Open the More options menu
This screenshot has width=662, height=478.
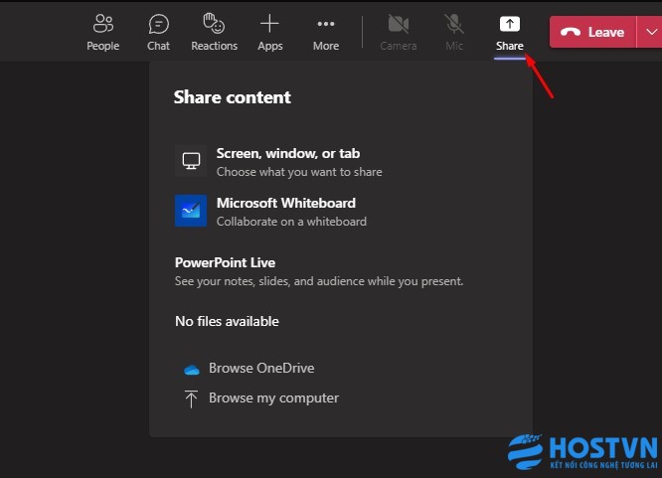[x=325, y=33]
